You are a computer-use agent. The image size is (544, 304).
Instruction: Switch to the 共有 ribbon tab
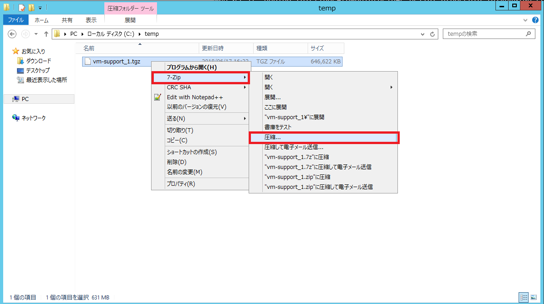(x=67, y=20)
